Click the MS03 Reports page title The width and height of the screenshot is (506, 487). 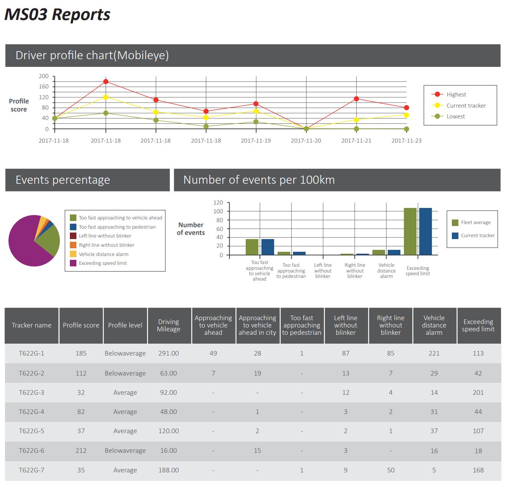pos(57,15)
